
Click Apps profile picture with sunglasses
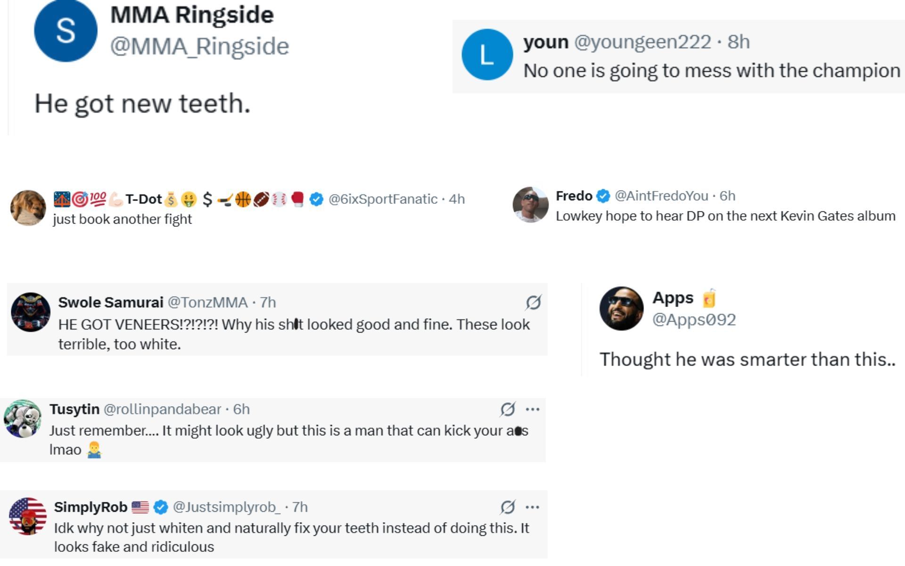(x=621, y=308)
